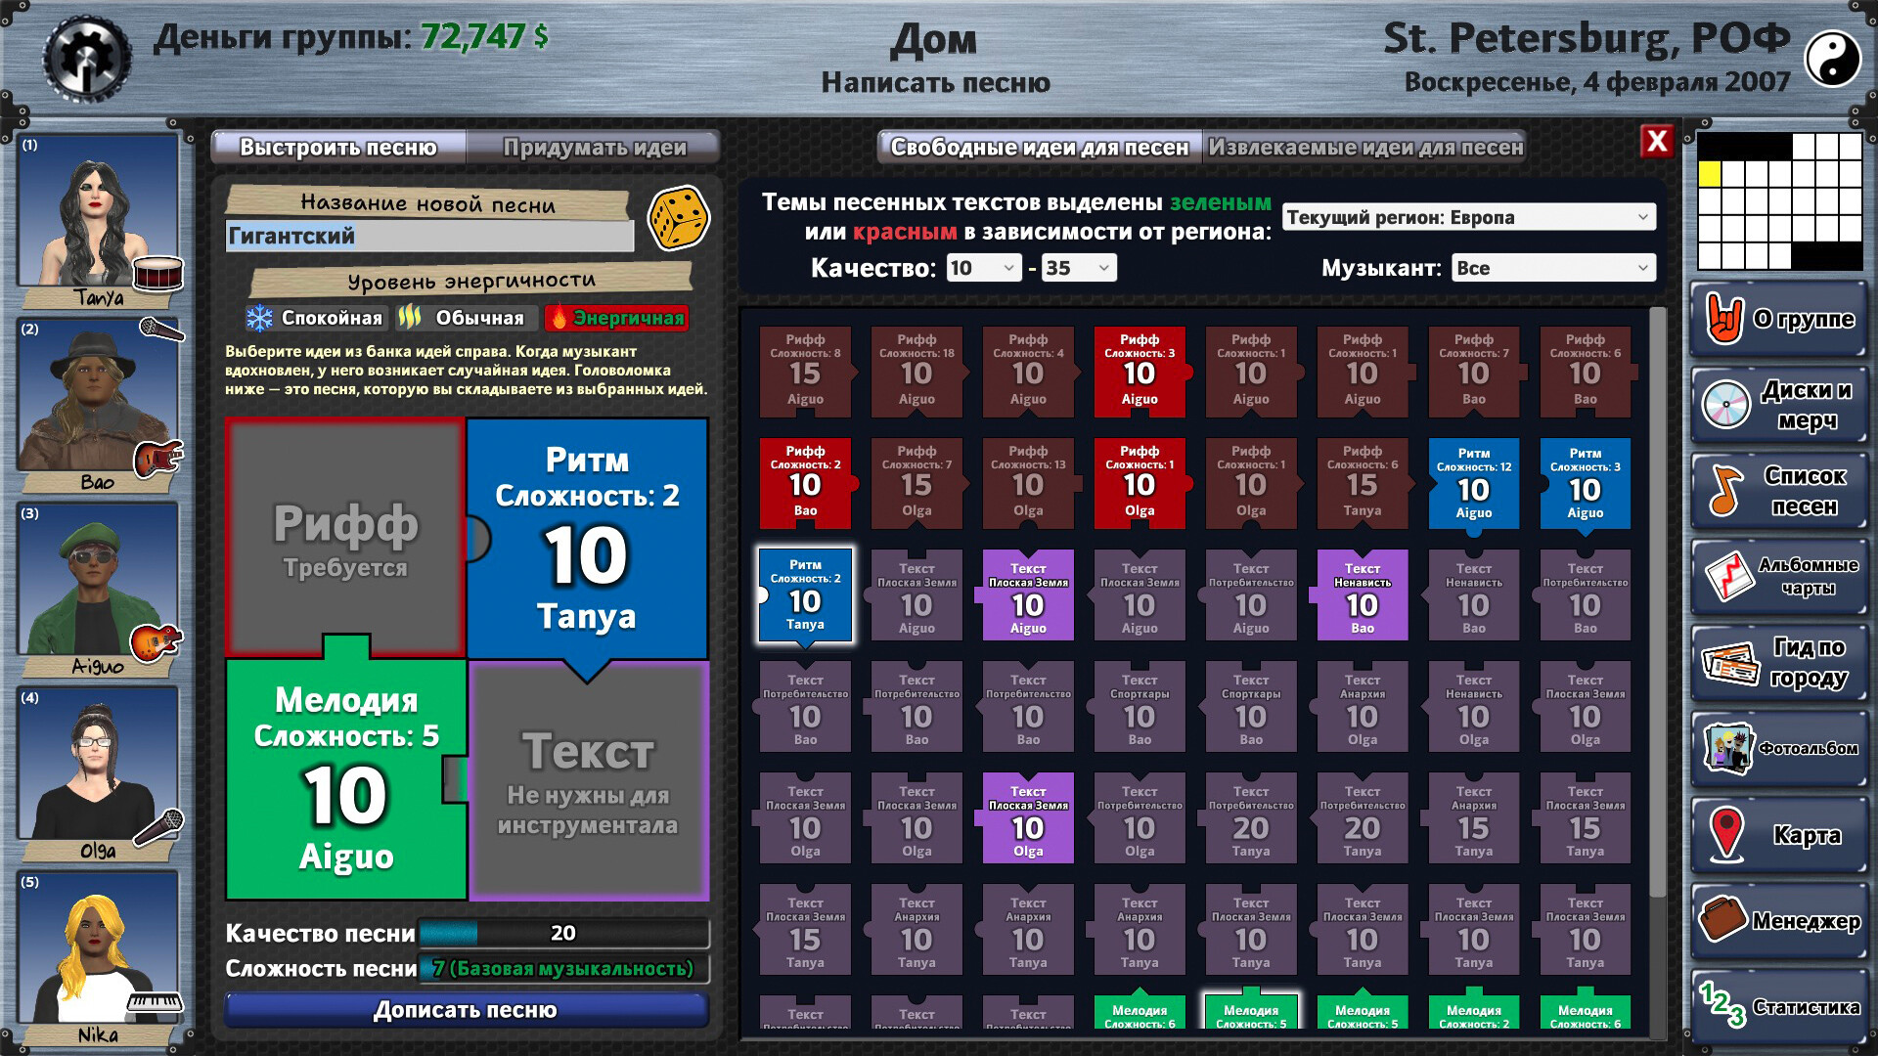1878x1056 pixels.
Task: Select Обычная energy level
Action: pyautogui.click(x=465, y=318)
